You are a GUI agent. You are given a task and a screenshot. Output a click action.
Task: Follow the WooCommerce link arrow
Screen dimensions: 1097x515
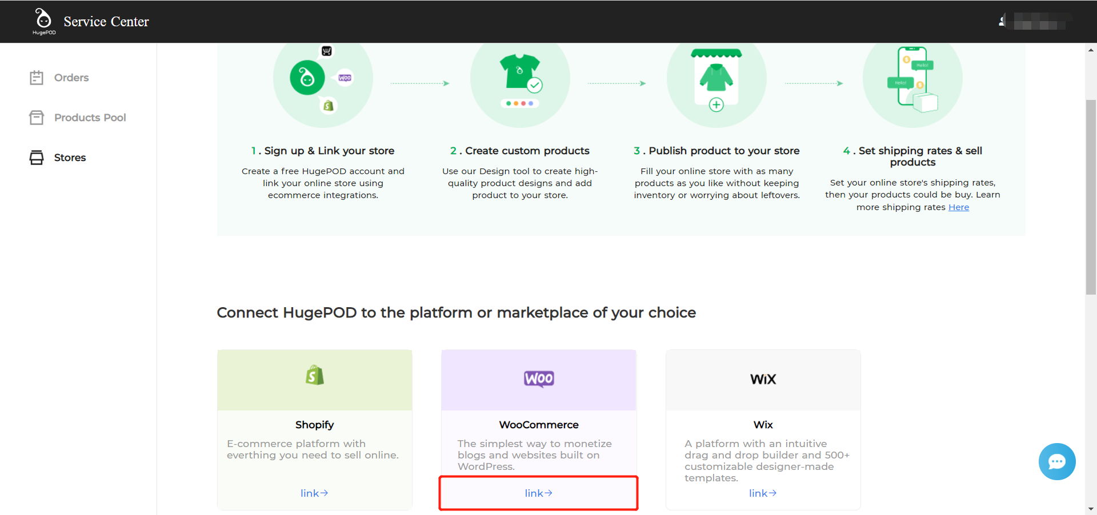539,493
